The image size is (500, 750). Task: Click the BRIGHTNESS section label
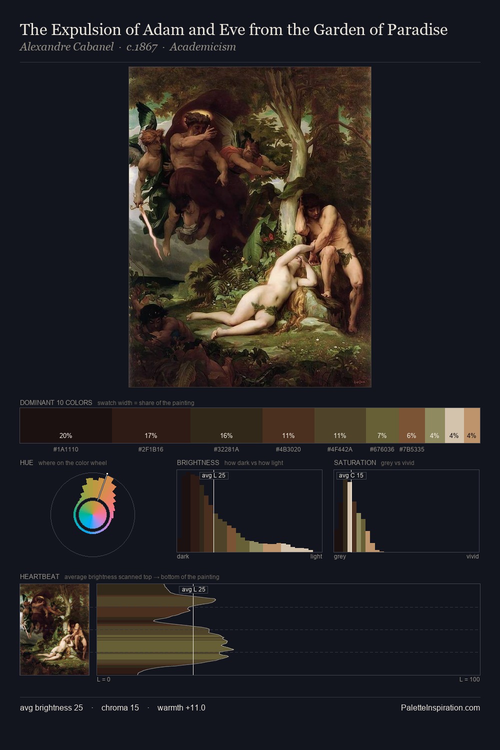click(x=198, y=462)
